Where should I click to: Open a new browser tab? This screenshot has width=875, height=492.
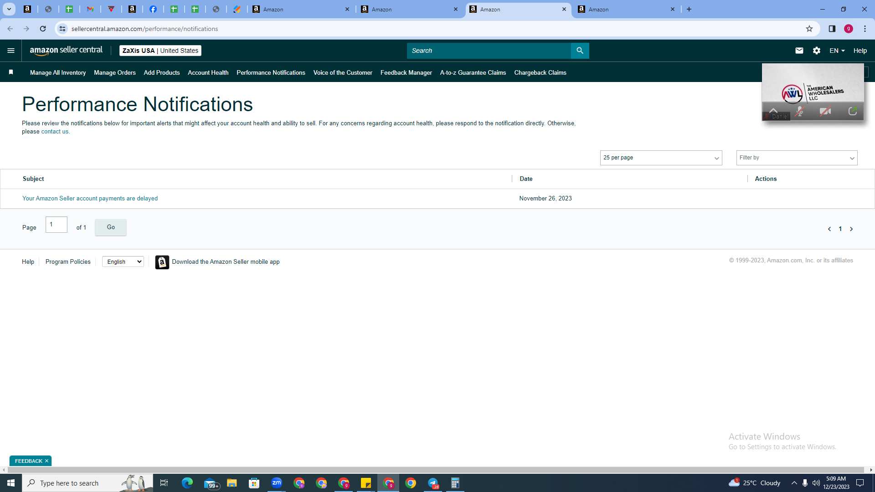pyautogui.click(x=689, y=9)
